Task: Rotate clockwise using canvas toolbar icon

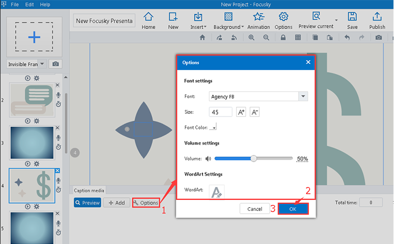Action: click(220, 38)
